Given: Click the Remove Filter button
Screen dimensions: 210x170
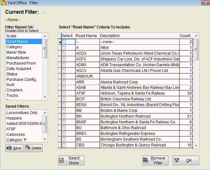Looking at the screenshot, I should click(155, 160).
